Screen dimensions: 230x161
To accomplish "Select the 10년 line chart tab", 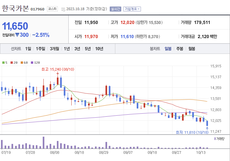I will 99,49.
